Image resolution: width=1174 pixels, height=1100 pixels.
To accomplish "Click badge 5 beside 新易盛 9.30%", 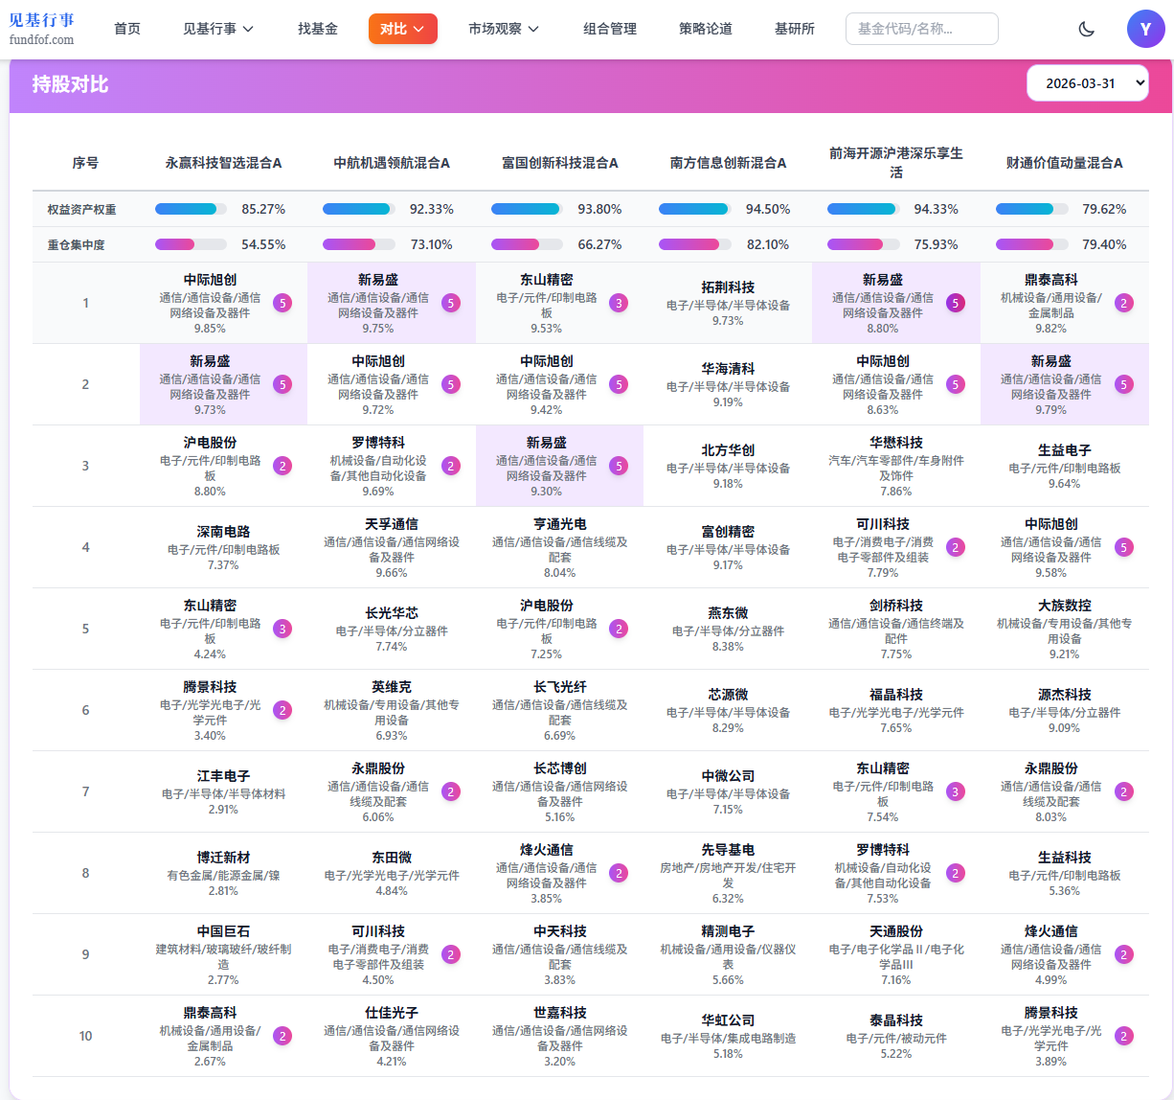I will tap(620, 466).
